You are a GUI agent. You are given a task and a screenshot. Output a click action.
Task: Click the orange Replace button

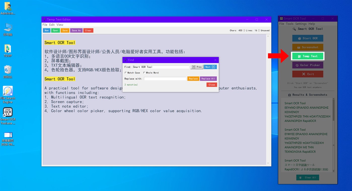point(193,79)
